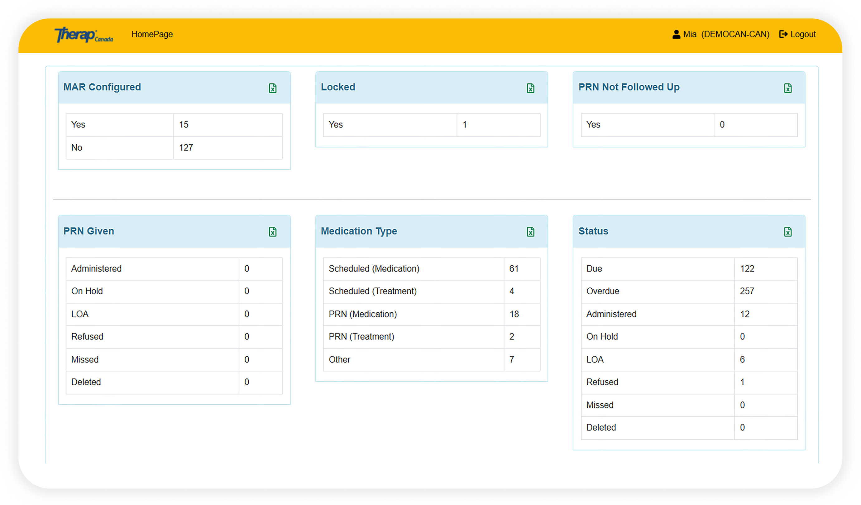Select the PRN Given Deleted label

coord(86,382)
